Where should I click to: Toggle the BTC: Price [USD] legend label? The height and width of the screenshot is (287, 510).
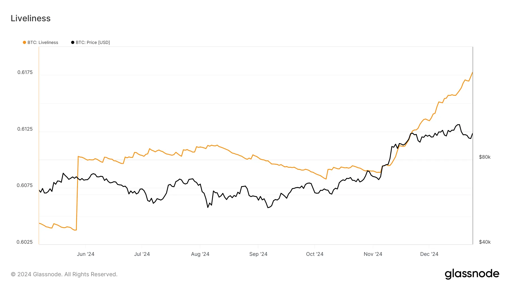pyautogui.click(x=93, y=42)
